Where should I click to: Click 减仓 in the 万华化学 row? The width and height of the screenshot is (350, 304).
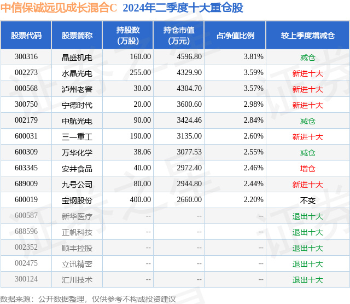pos(308,153)
